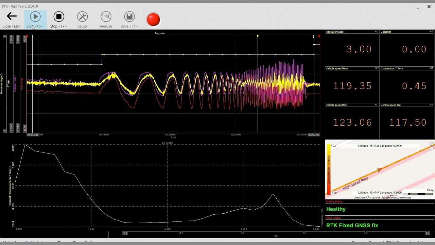This screenshot has height=245, width=435.
Task: Click the Latitude 45.4747 Longitude 8.3065 readout
Action: (x=380, y=192)
